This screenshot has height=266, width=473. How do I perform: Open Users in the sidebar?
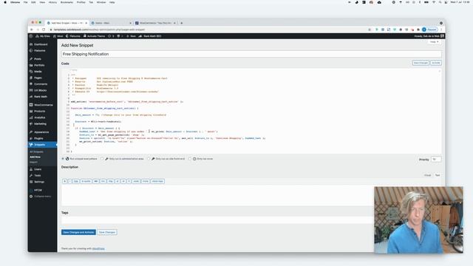tap(38, 169)
